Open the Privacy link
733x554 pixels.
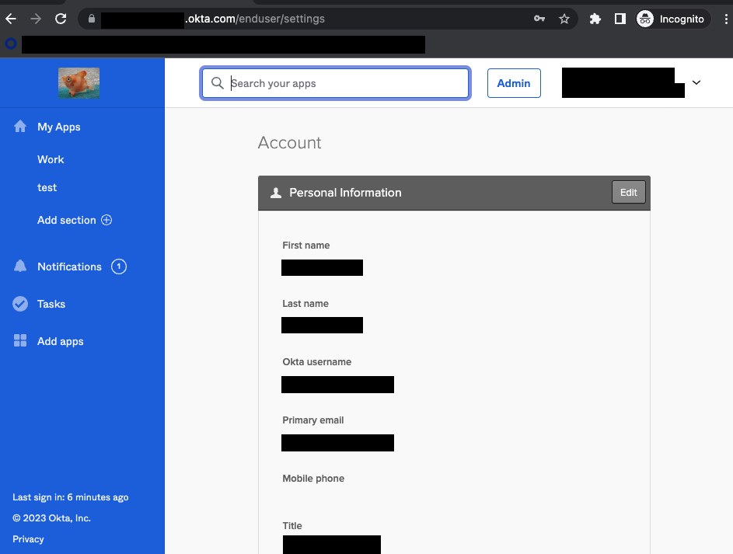point(28,539)
